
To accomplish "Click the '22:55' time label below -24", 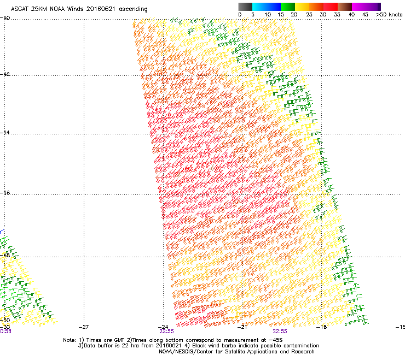I will pos(166,332).
